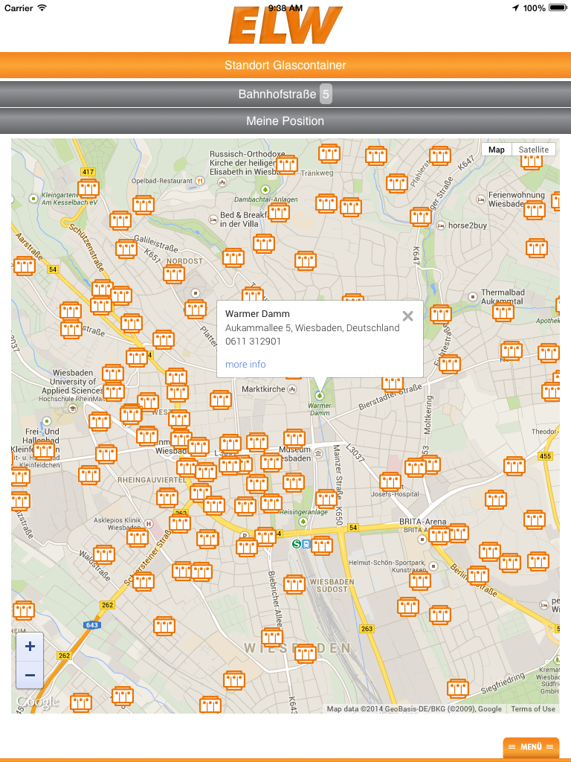Tap address Aukammallee 5, Wiesbaden
571x762 pixels.
click(312, 328)
